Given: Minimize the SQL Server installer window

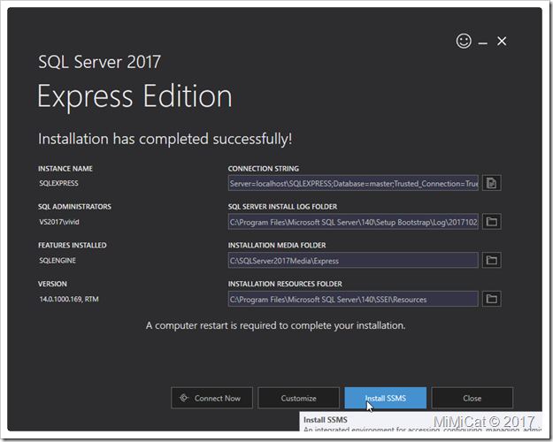Looking at the screenshot, I should click(483, 43).
